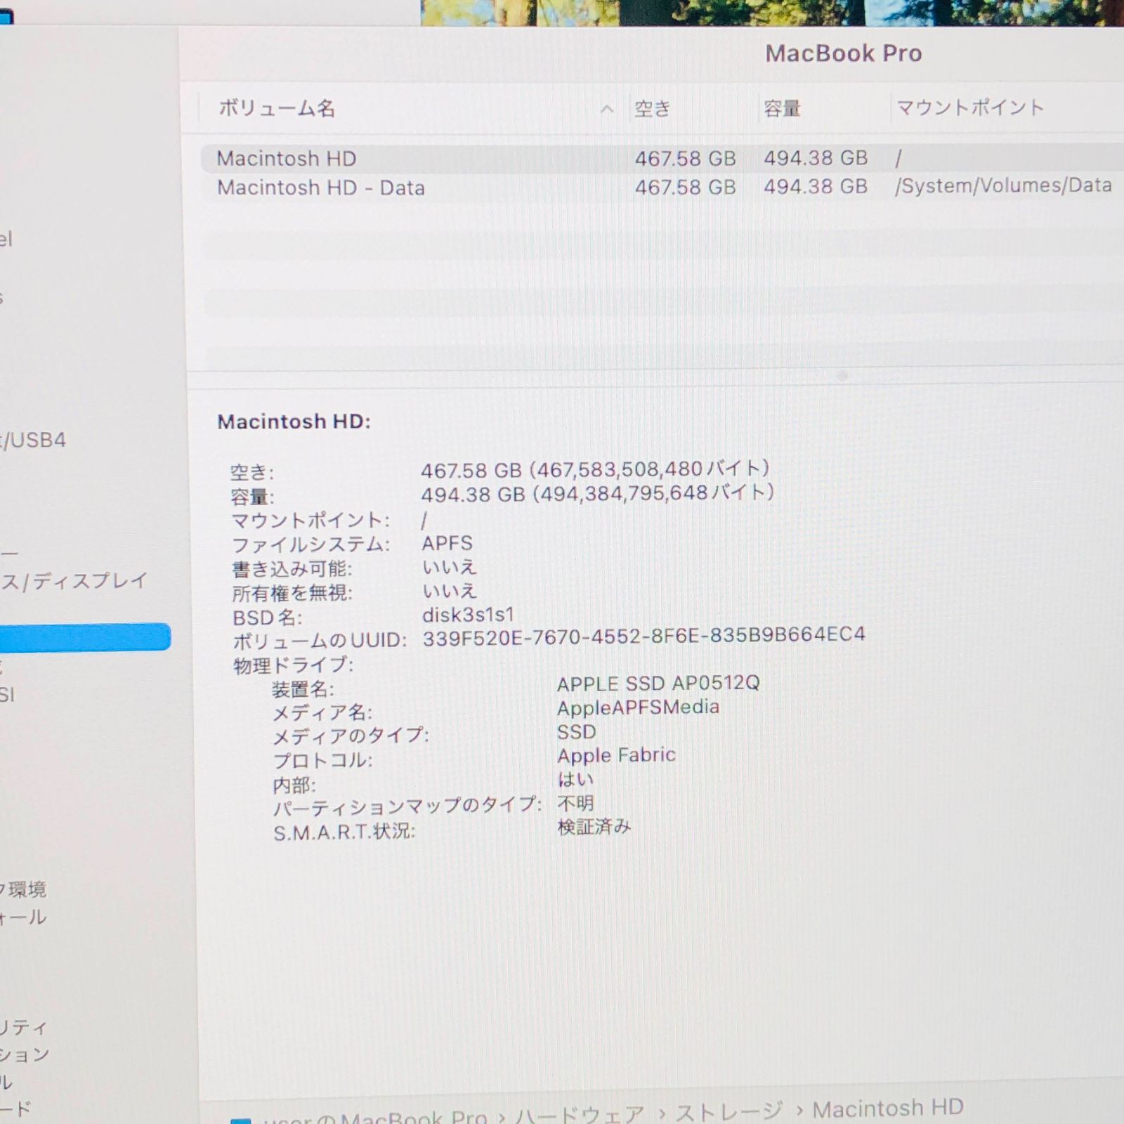Click Macintosh HD in the bottom path bar

pyautogui.click(x=888, y=1109)
